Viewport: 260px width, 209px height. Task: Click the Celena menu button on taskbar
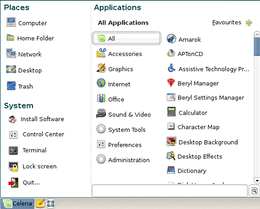pos(18,203)
